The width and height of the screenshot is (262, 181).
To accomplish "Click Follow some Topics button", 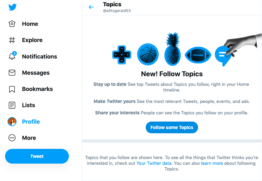I will coord(172,127).
